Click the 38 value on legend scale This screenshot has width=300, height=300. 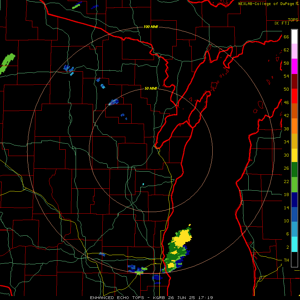286,129
